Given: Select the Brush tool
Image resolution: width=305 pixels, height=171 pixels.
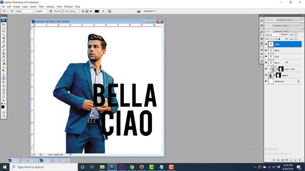Looking at the screenshot, I should (3, 49).
